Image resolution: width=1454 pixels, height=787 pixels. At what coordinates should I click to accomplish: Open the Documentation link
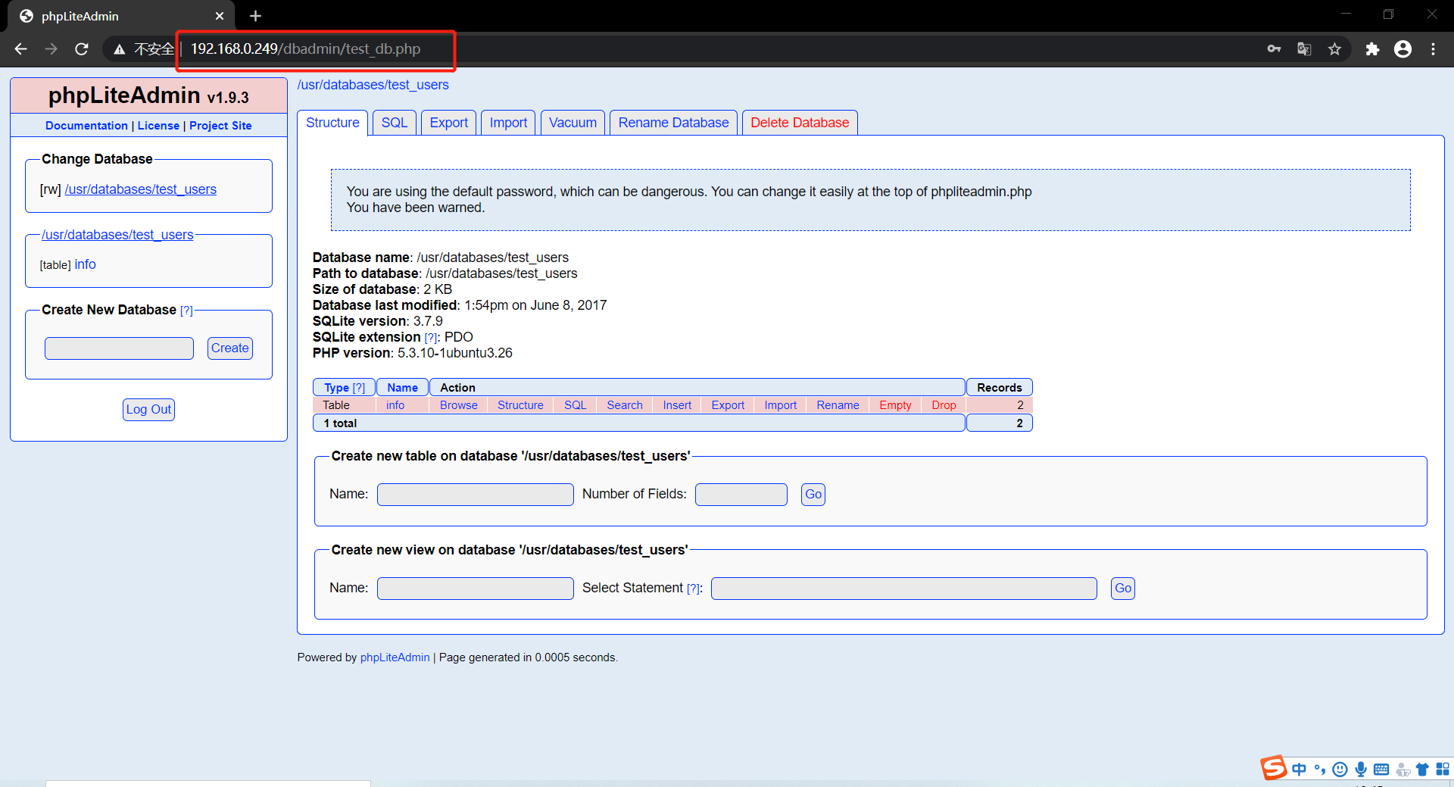point(86,126)
